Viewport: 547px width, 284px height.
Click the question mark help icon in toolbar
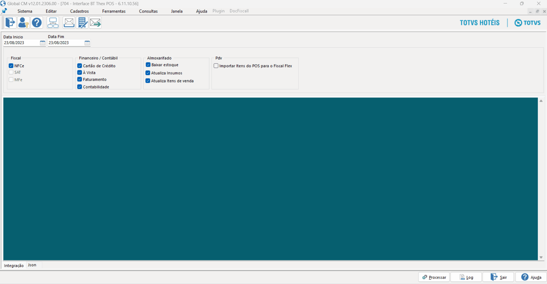pos(37,23)
